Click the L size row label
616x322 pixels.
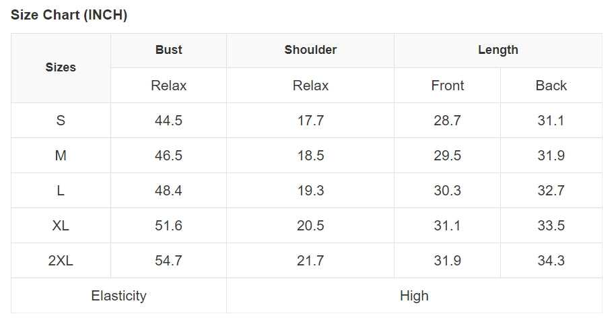click(x=61, y=191)
